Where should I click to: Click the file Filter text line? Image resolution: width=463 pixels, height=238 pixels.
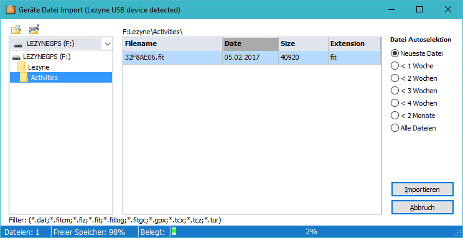pos(115,220)
